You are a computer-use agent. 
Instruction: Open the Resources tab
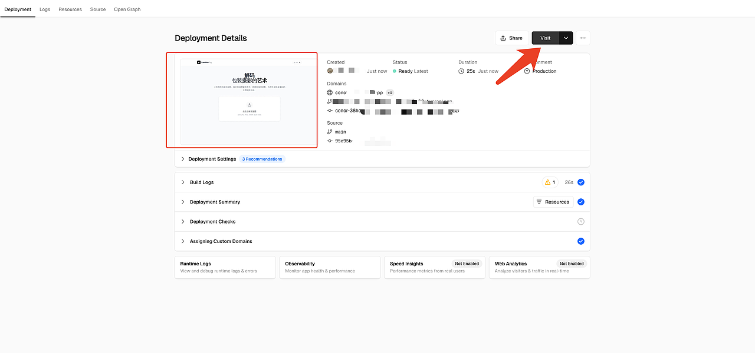70,9
